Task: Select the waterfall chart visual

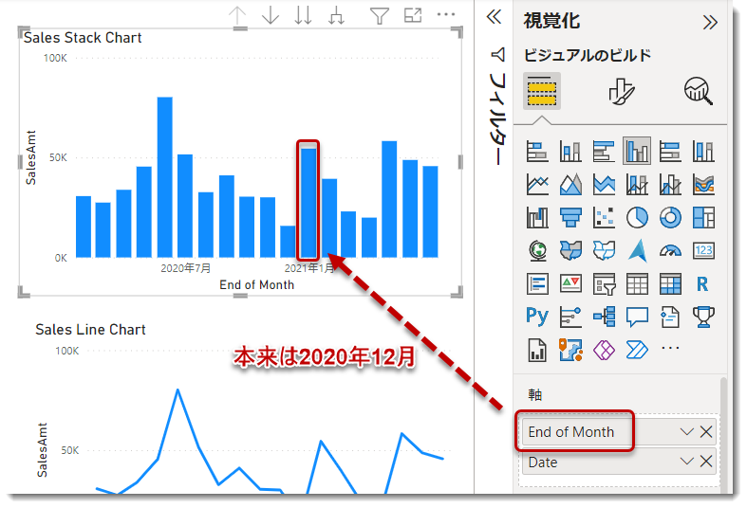Action: coord(537,217)
